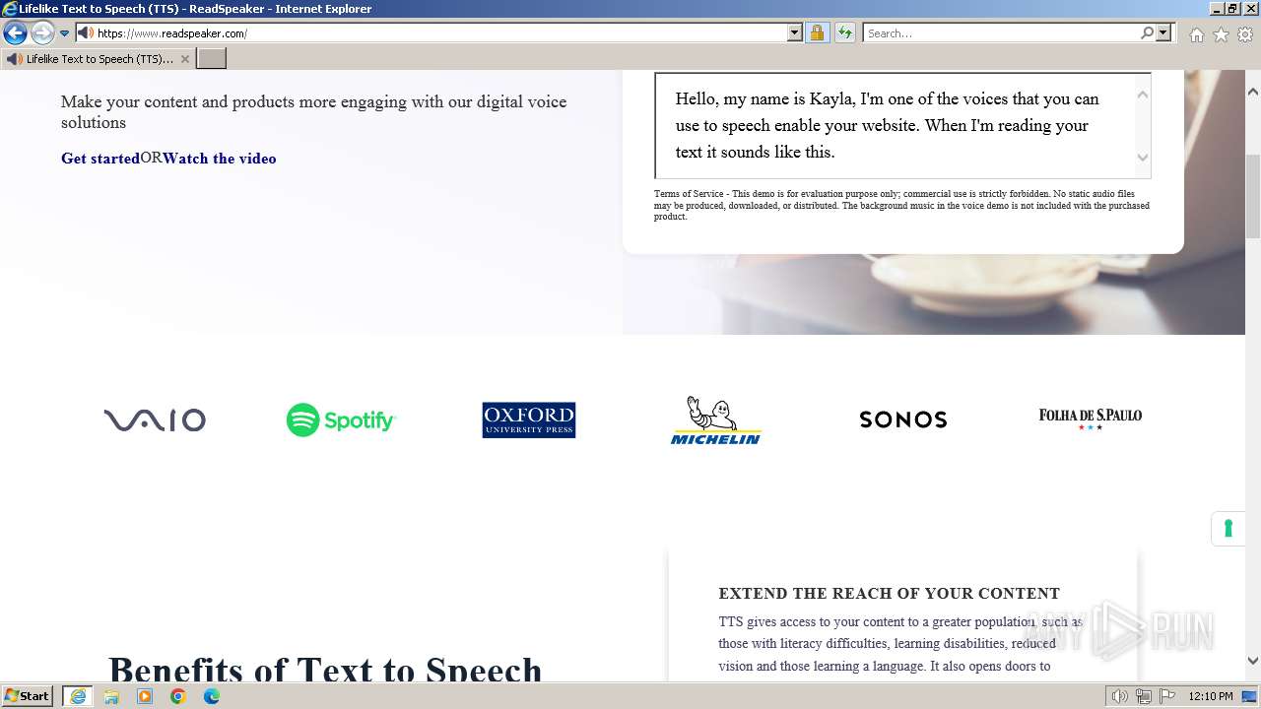Move the demo text box scroll up arrow
The height and width of the screenshot is (709, 1261).
click(1143, 95)
